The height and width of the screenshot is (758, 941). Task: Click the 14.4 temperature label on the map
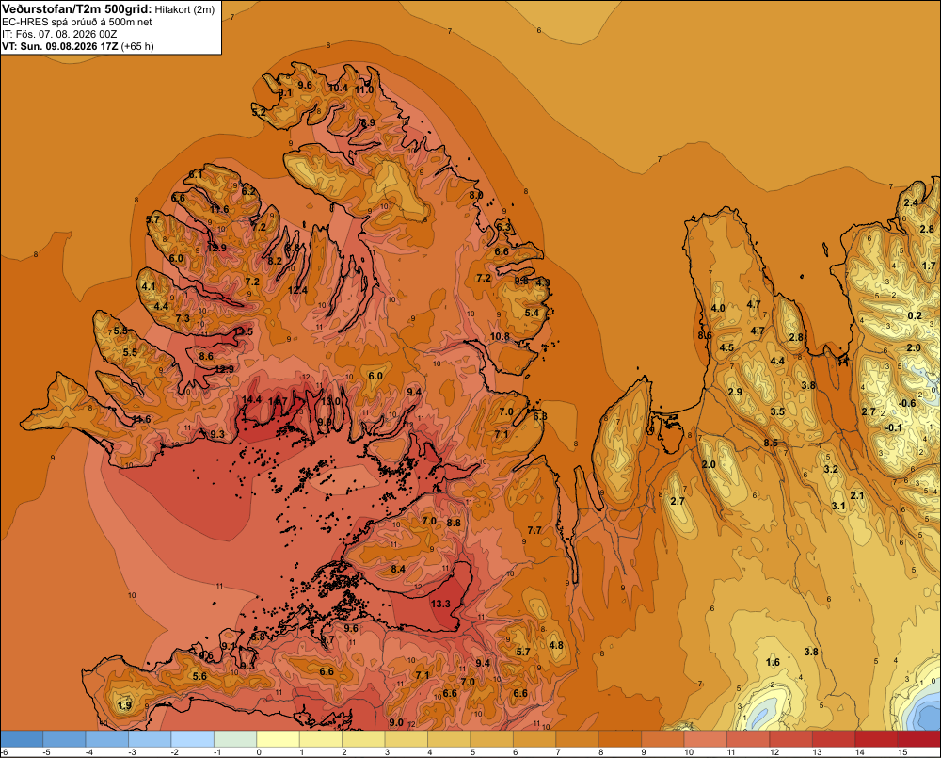tap(251, 399)
